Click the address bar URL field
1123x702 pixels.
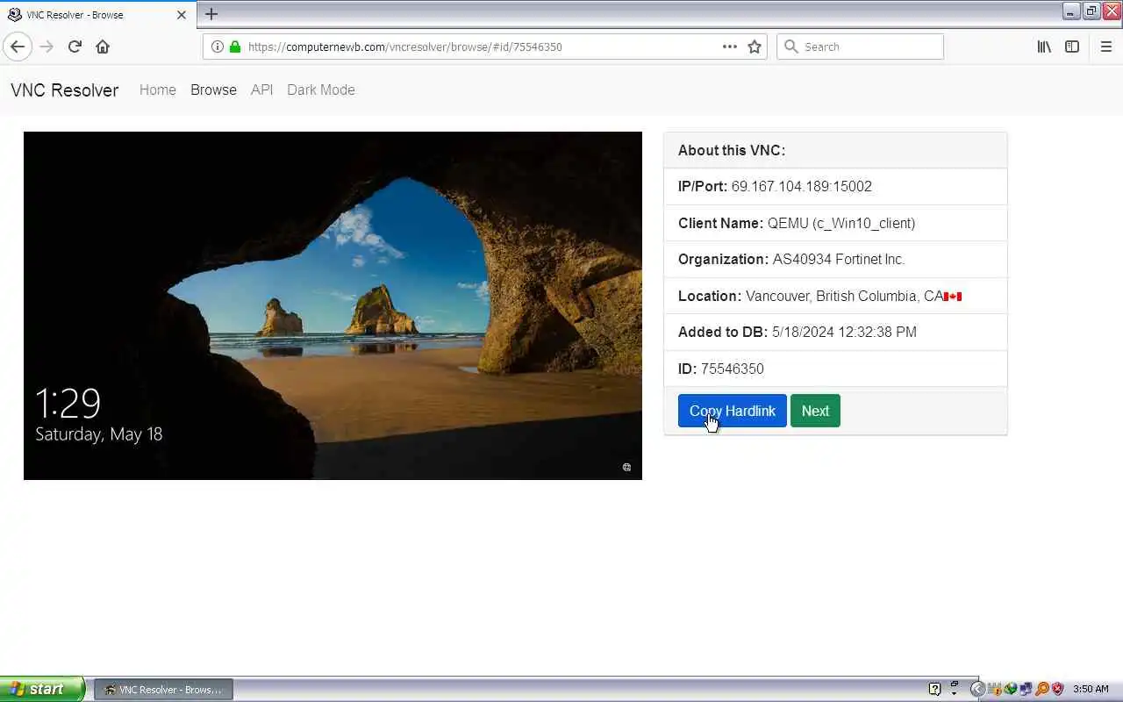(483, 47)
